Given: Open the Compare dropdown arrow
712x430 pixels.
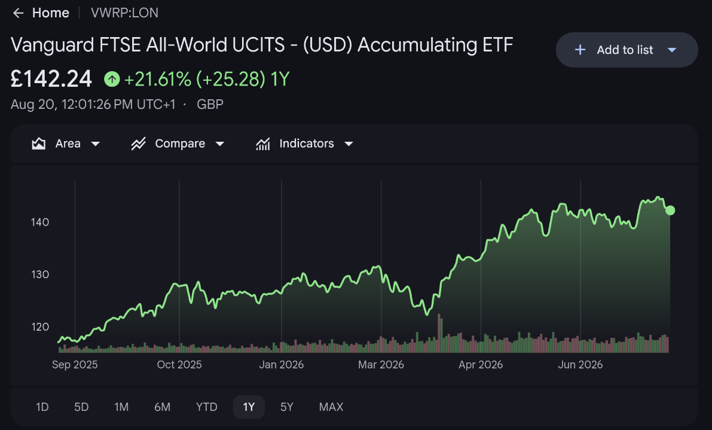Looking at the screenshot, I should (220, 144).
